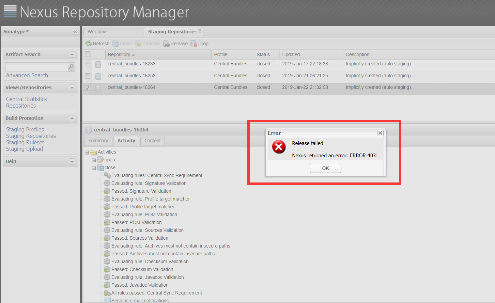
Task: Click the repository icon for central_bundles-16264 row
Action: coord(98,88)
